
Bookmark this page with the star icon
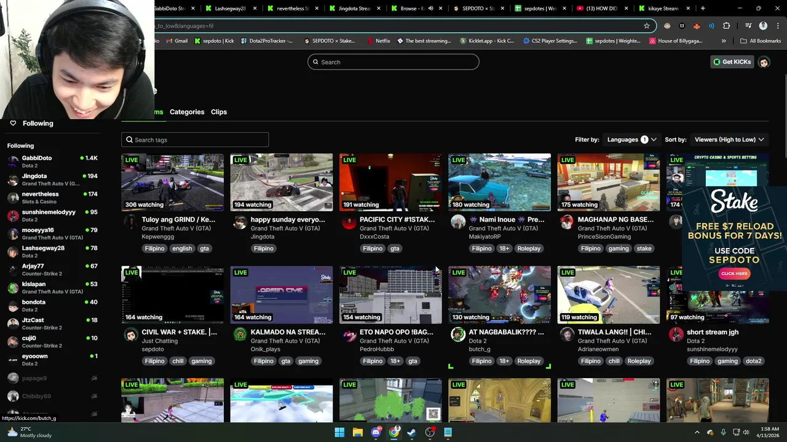click(x=647, y=26)
